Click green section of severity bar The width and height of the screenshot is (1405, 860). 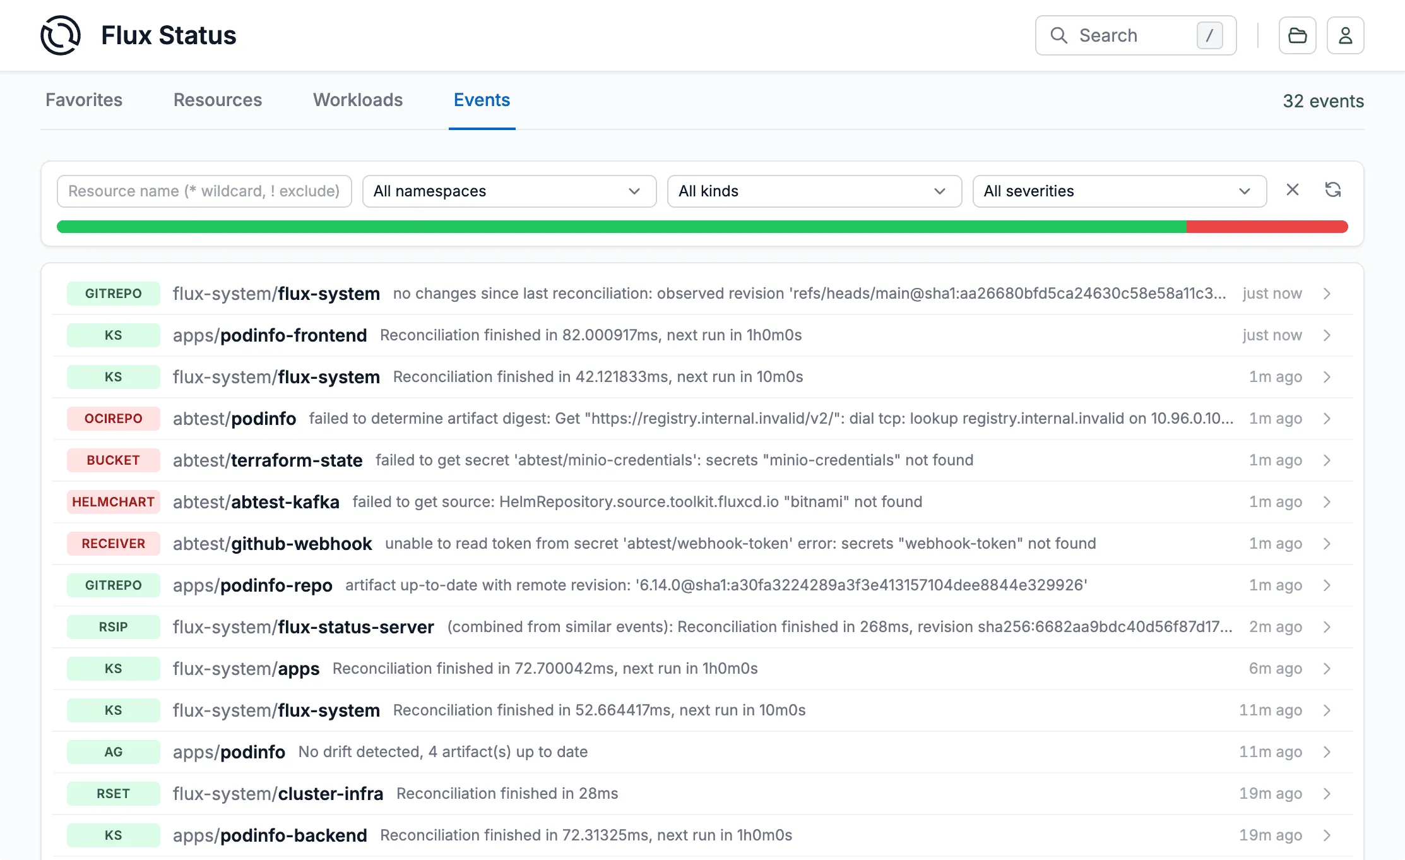(x=622, y=227)
